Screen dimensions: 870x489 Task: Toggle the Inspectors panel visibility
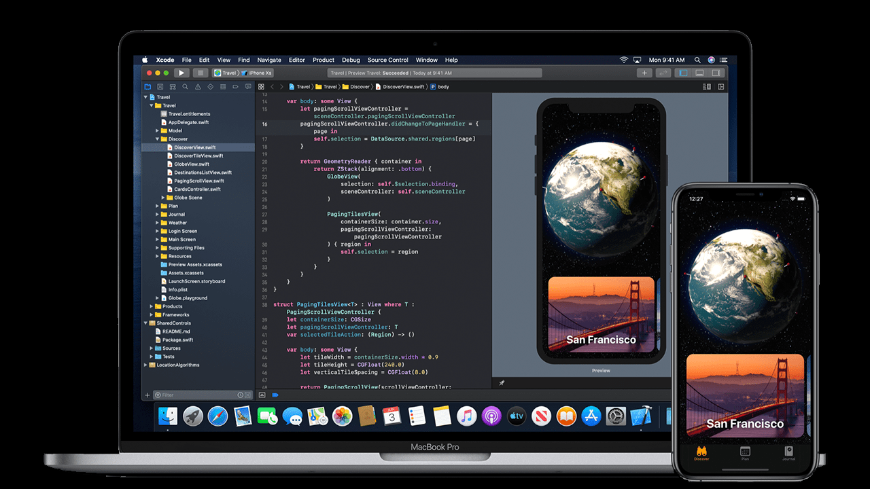[716, 73]
